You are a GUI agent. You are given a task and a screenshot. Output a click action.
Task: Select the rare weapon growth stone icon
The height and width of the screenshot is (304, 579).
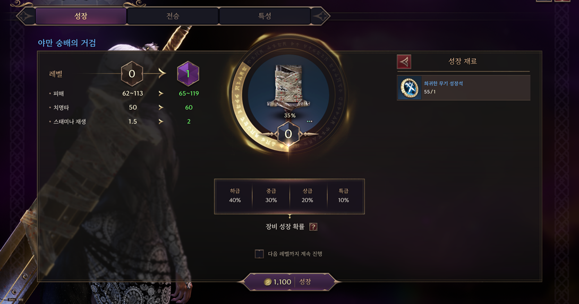pyautogui.click(x=410, y=88)
